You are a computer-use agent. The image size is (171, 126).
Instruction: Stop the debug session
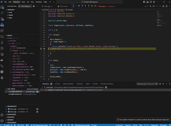[95, 6]
